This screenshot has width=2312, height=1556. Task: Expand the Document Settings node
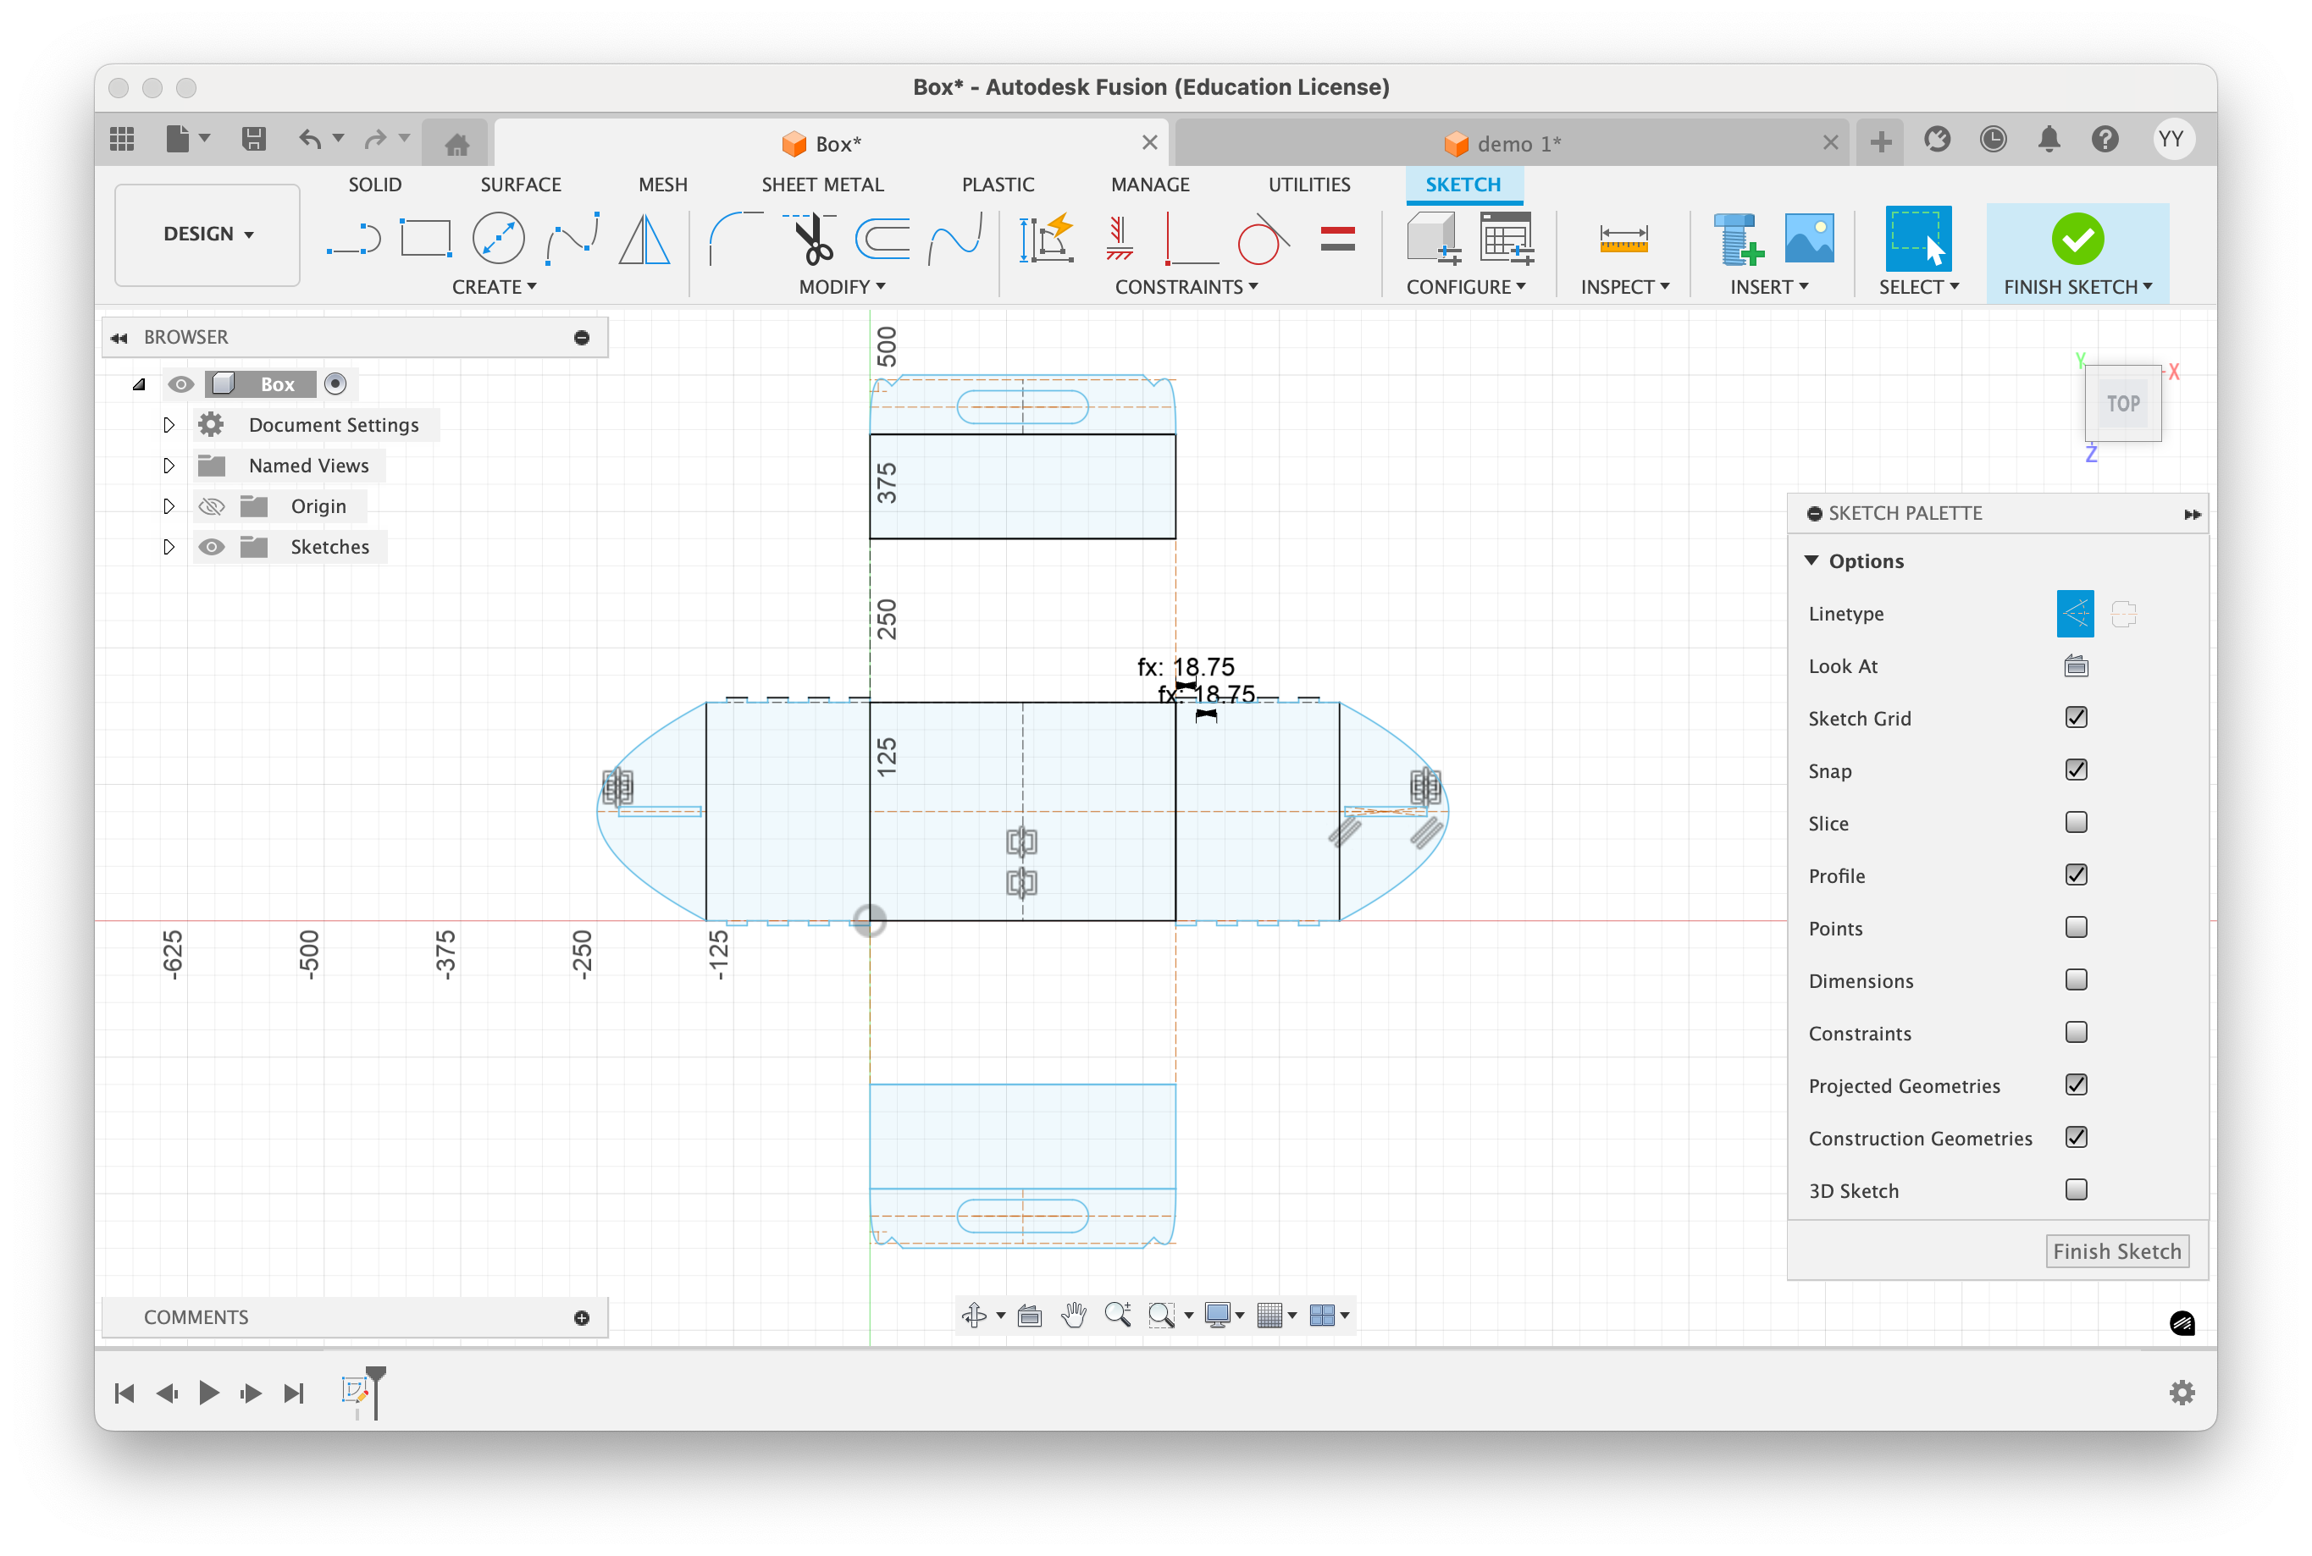169,425
